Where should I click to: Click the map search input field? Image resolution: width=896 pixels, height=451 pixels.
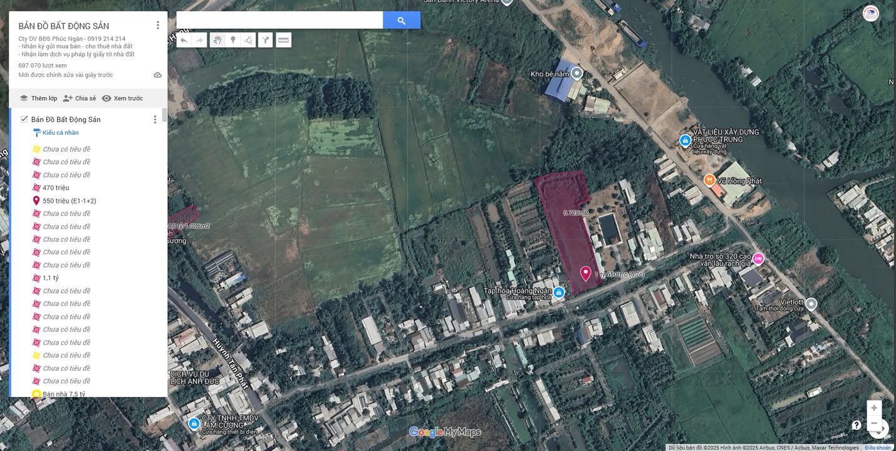click(279, 20)
